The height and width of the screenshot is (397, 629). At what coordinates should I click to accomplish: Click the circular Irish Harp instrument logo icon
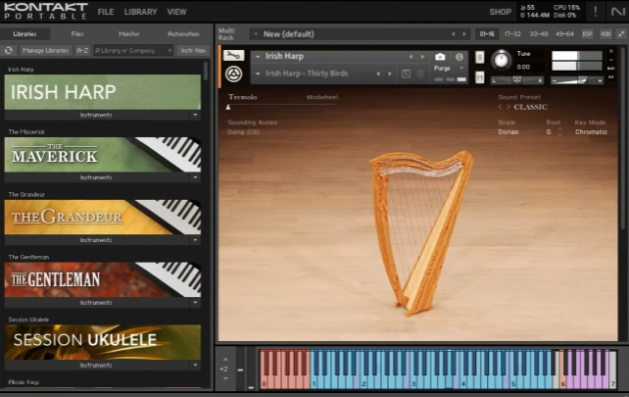coord(233,74)
